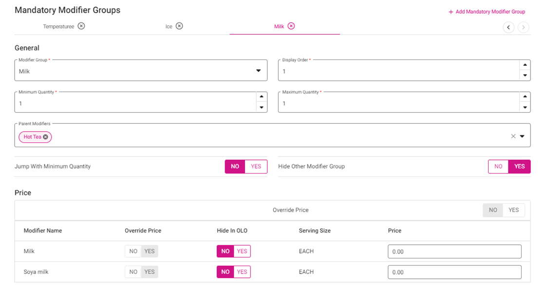Click Add Mandatory Modifier Group
The image size is (548, 292).
coord(487,12)
